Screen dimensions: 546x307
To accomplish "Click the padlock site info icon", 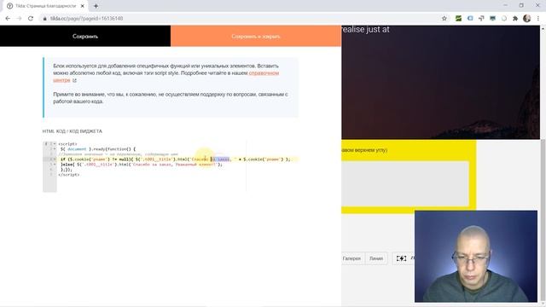I will pos(44,19).
